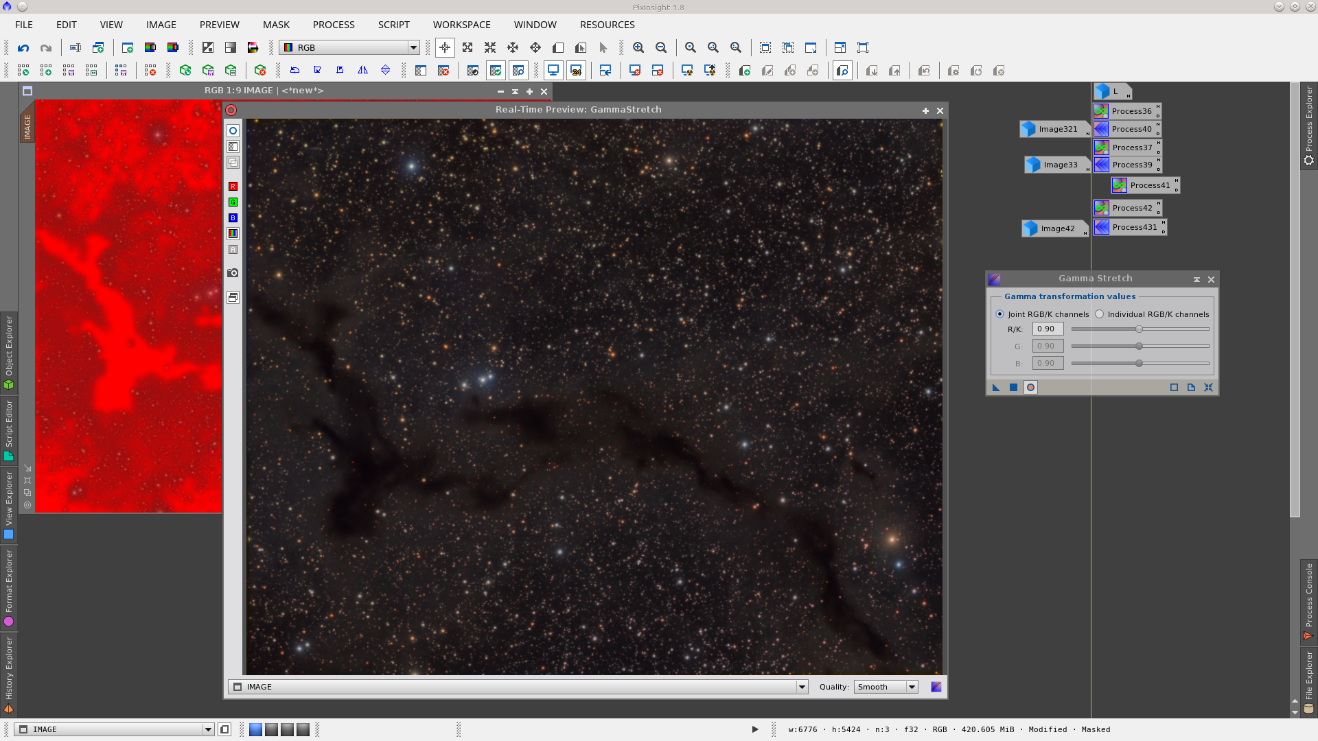Click the camera snapshot icon in preview
This screenshot has height=741, width=1318.
coord(233,273)
